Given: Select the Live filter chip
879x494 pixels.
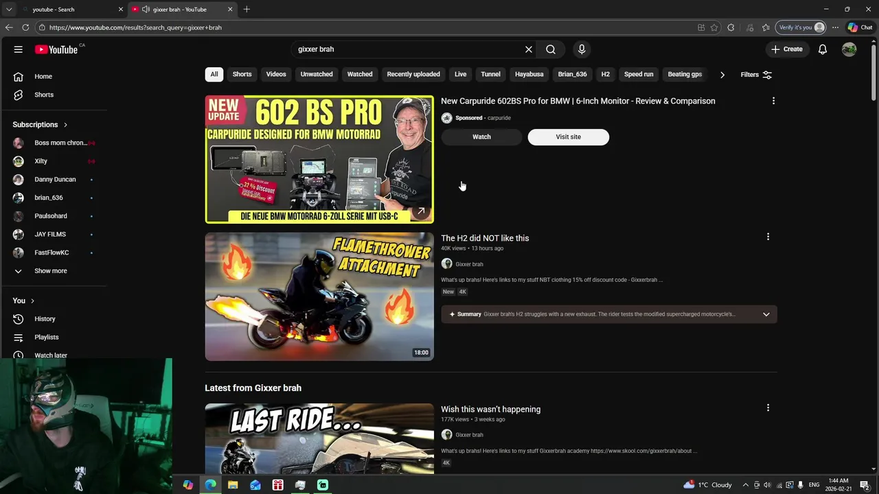Looking at the screenshot, I should [461, 74].
